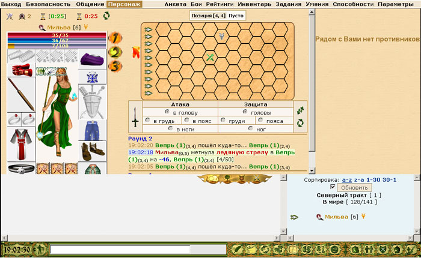Click the boar enemy marker on the hex field
421x258 pixels.
tap(221, 36)
